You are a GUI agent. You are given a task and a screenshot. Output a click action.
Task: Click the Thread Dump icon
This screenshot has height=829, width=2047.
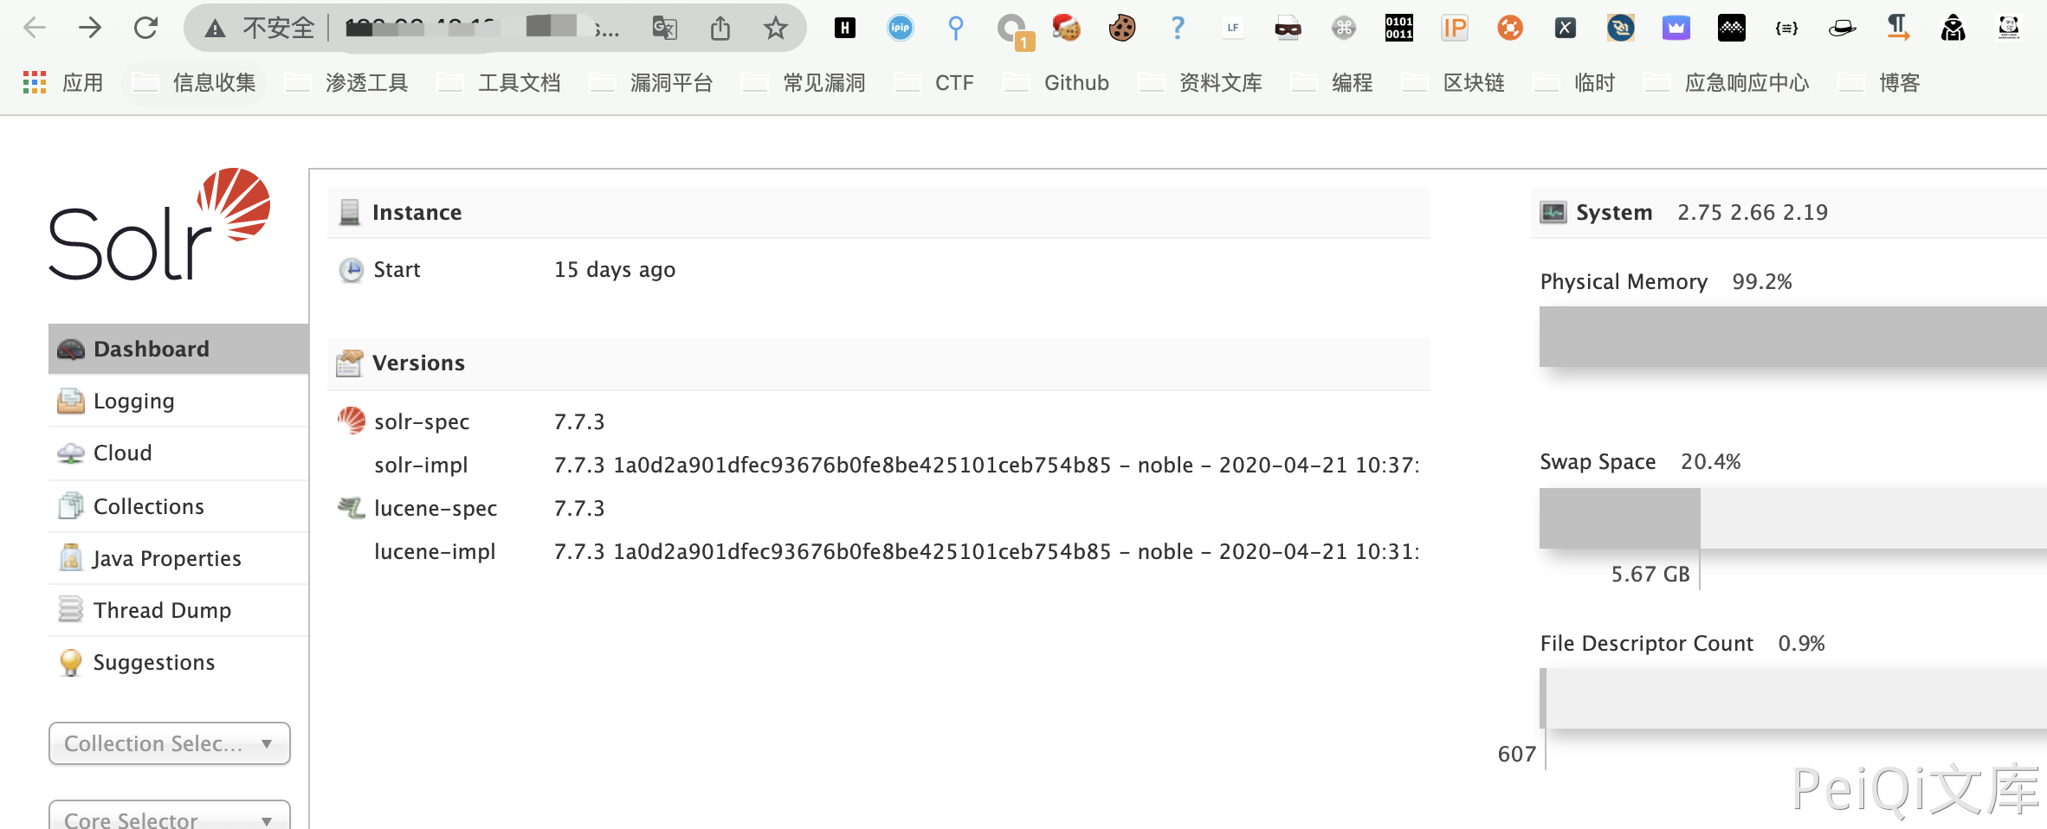tap(70, 610)
